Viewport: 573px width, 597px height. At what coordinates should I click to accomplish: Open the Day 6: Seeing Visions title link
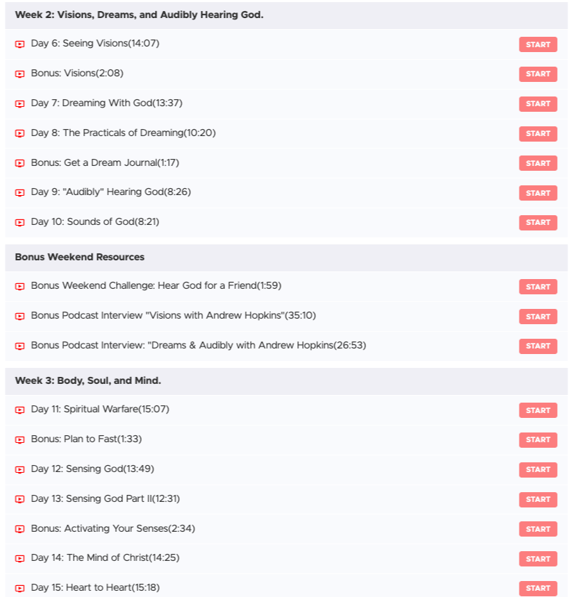click(x=95, y=44)
